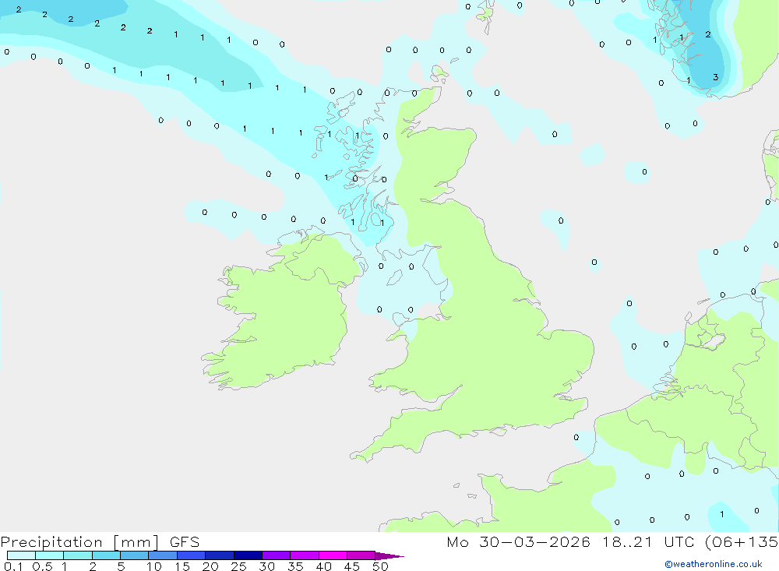Click the legend label '35'
This screenshot has height=571, width=779.
[x=295, y=566]
